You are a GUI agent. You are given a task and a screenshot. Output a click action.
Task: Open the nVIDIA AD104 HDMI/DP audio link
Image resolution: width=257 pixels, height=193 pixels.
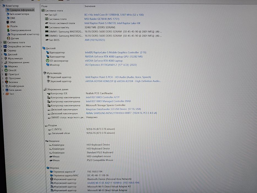coord(123,81)
